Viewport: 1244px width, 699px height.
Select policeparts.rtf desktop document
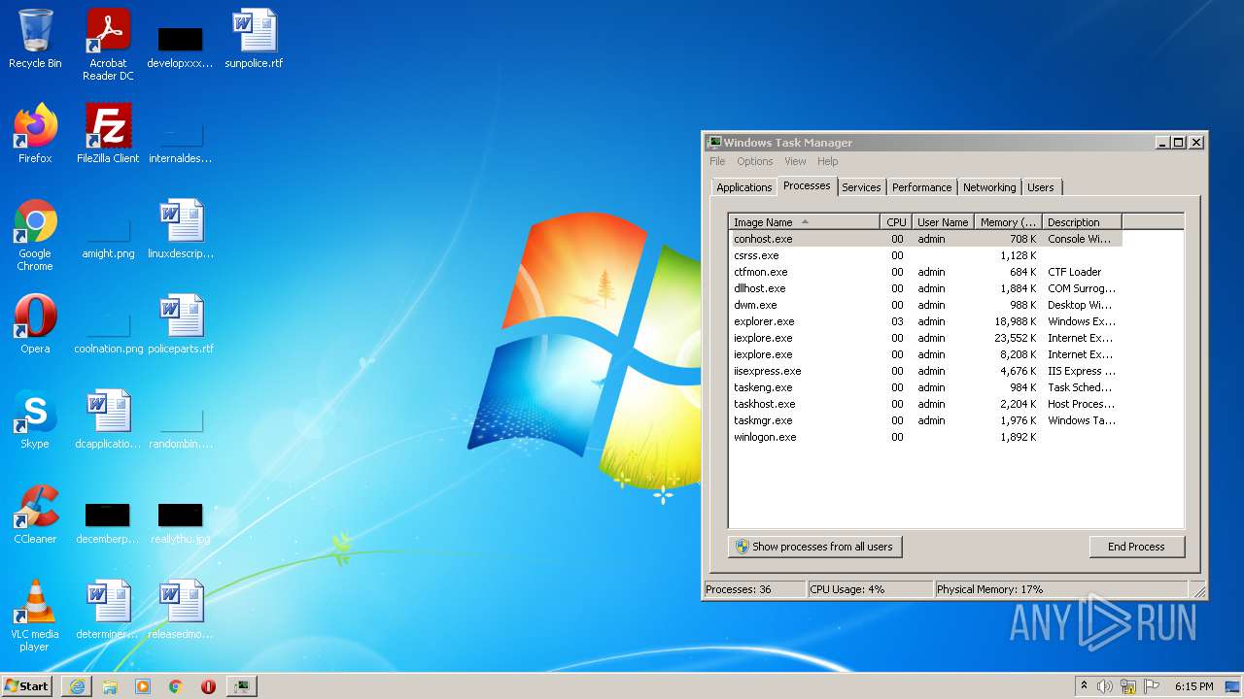coord(181,324)
